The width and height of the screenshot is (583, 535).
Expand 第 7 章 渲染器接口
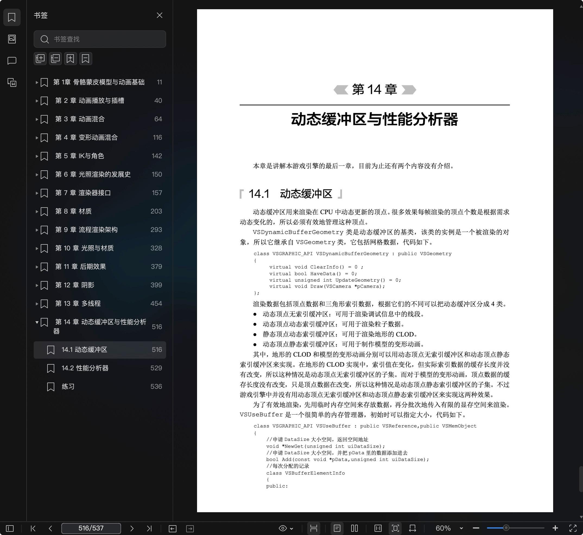click(37, 193)
